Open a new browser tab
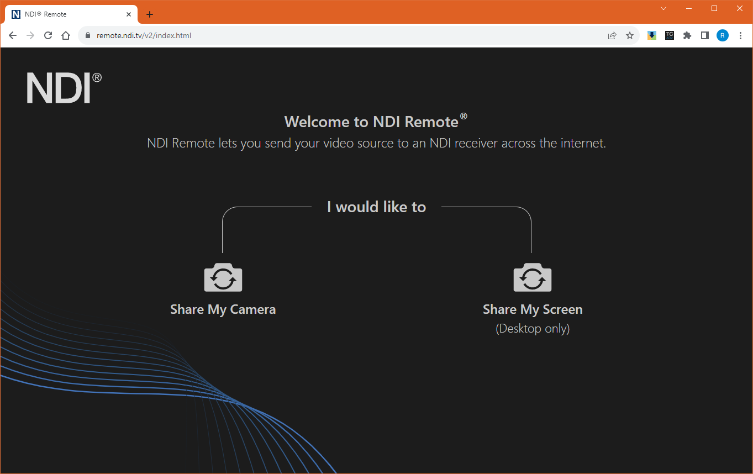Image resolution: width=753 pixels, height=474 pixels. (x=150, y=14)
